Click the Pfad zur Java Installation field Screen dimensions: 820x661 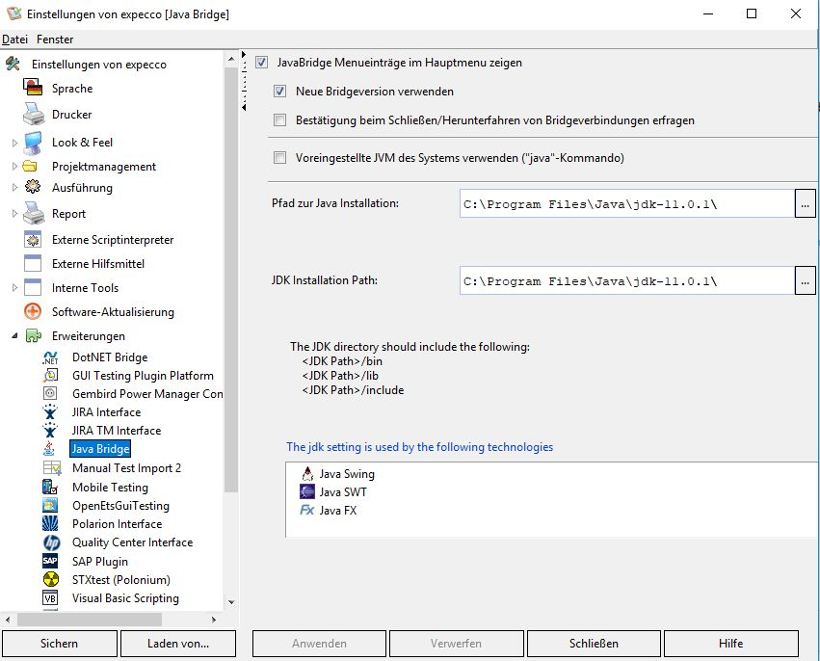click(x=626, y=203)
